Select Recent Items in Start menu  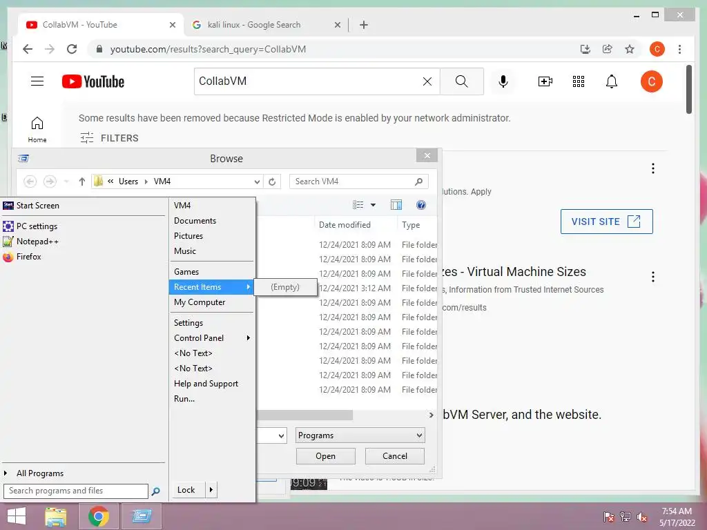[x=211, y=287]
